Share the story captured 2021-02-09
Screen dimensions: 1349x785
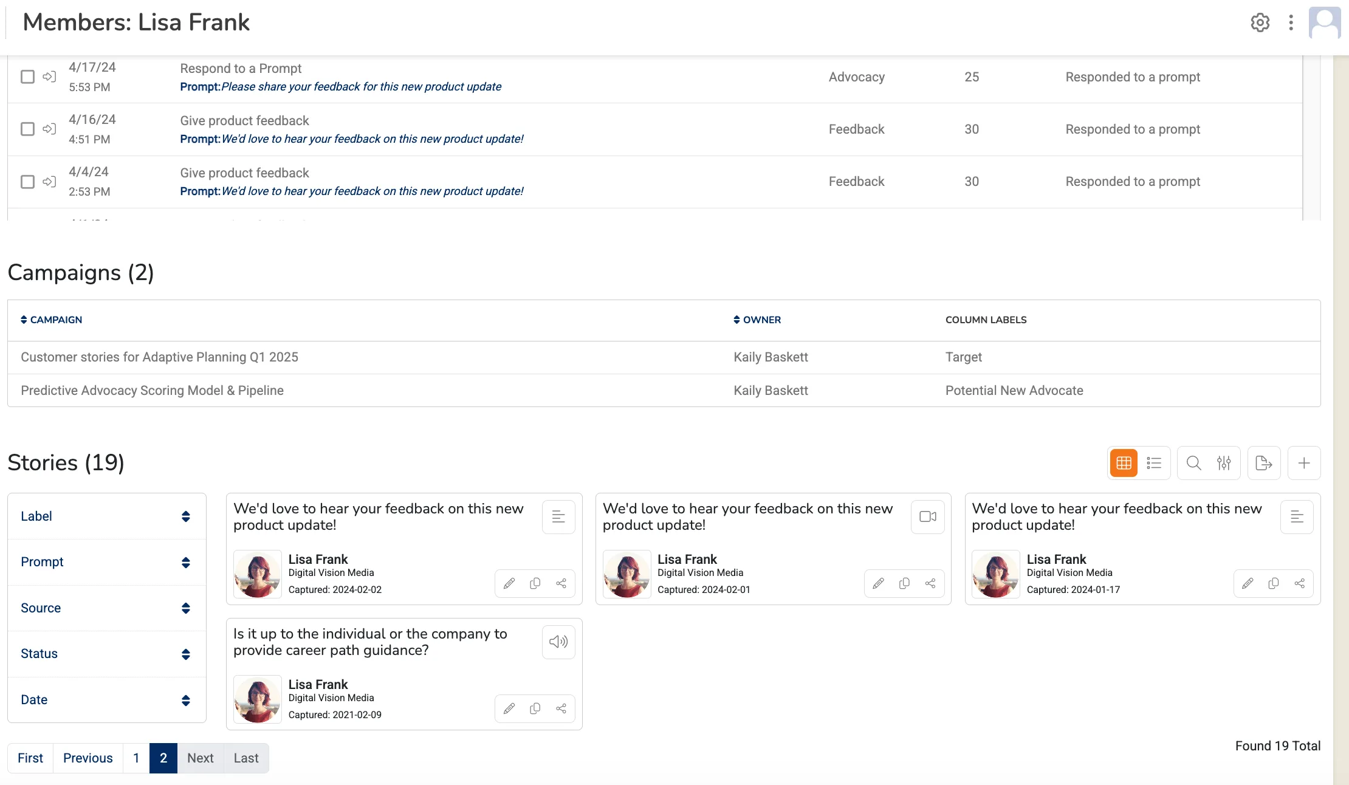[x=561, y=708]
